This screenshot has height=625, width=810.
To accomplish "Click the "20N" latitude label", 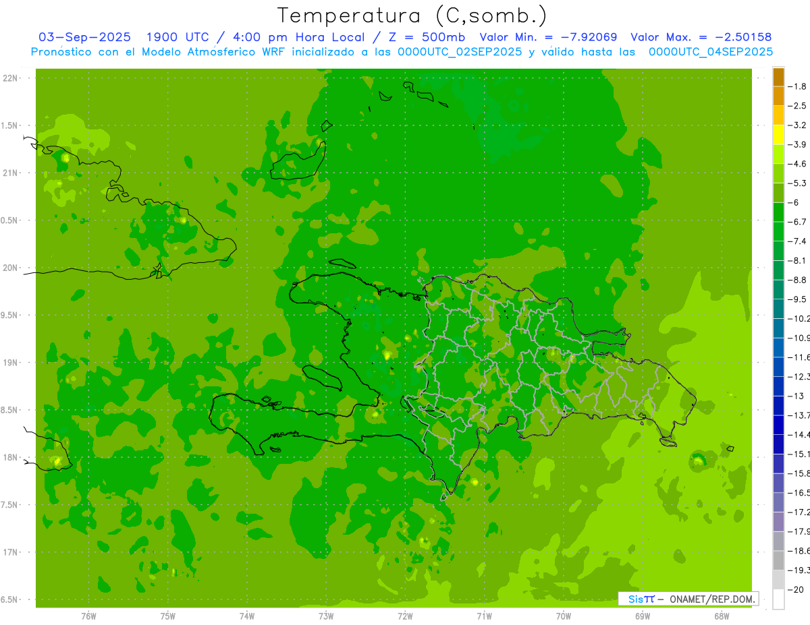I will tap(11, 268).
